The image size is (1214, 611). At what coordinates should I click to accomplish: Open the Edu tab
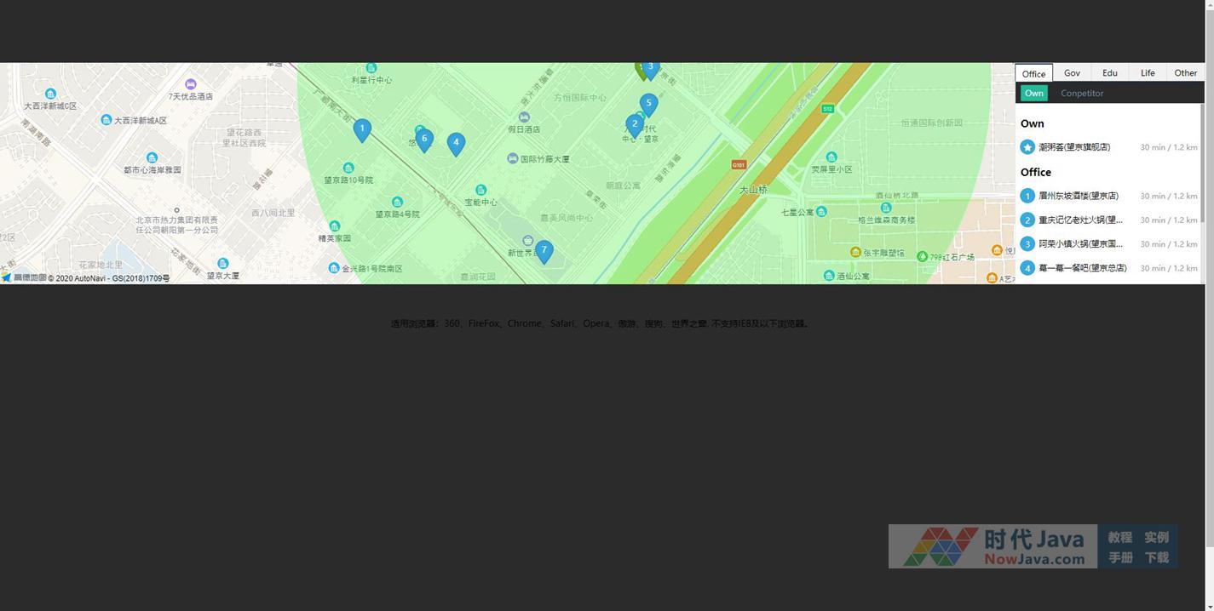[x=1109, y=73]
